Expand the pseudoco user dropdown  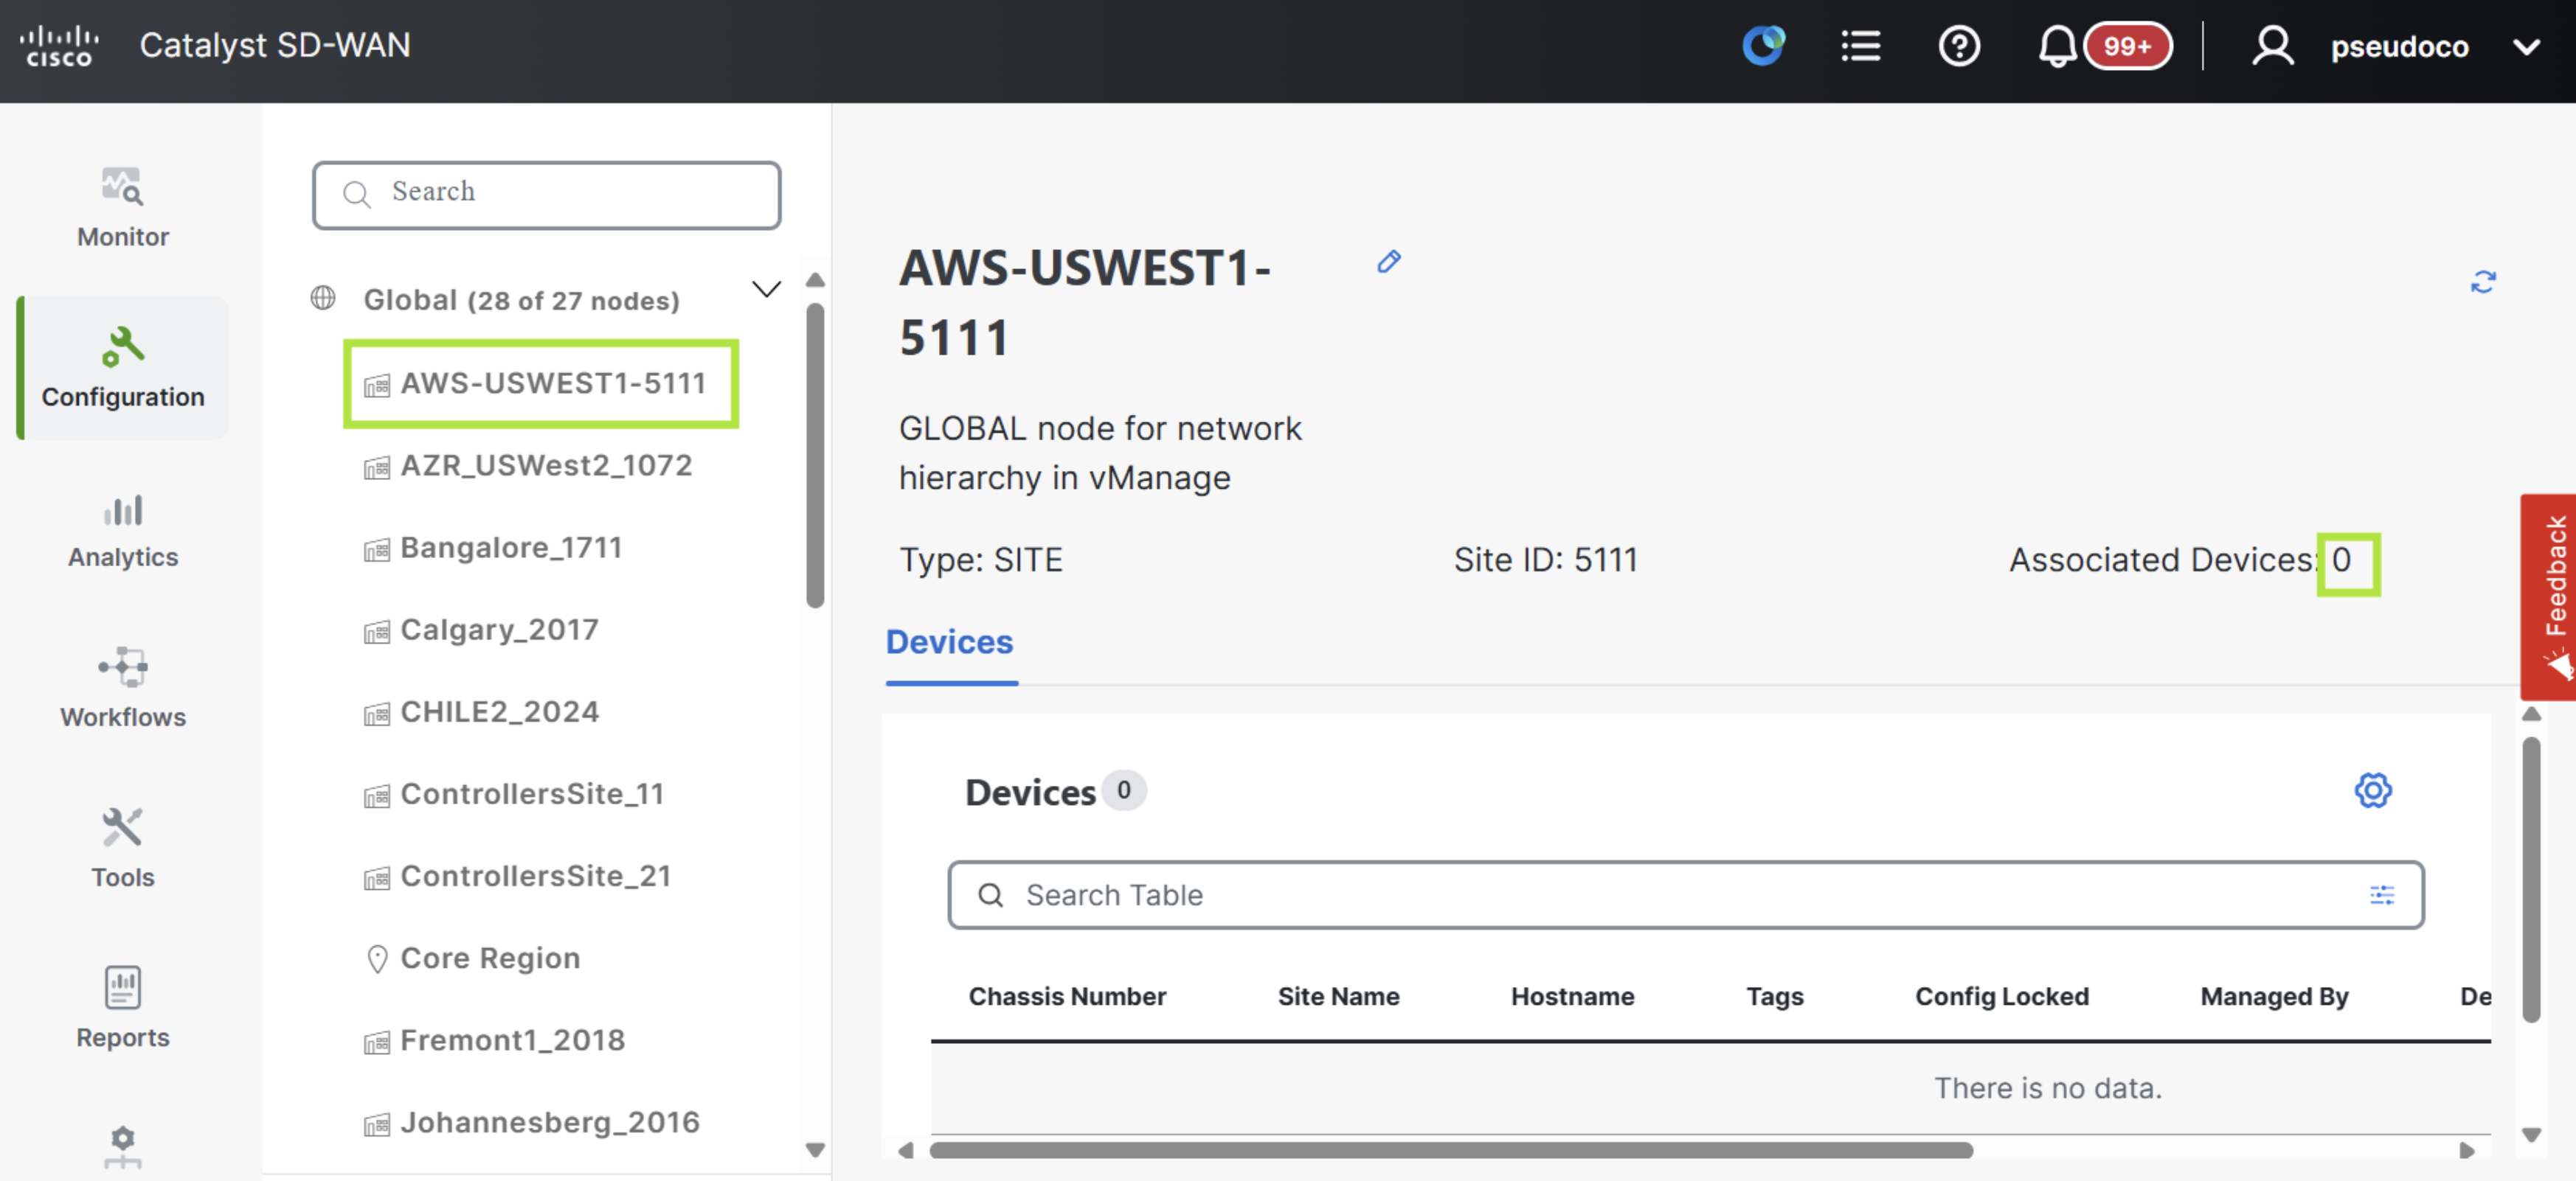tap(2526, 47)
